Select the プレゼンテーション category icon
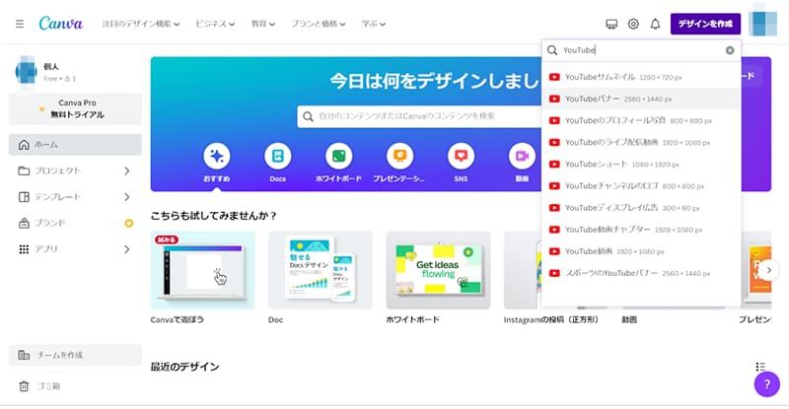The image size is (789, 409). click(399, 156)
